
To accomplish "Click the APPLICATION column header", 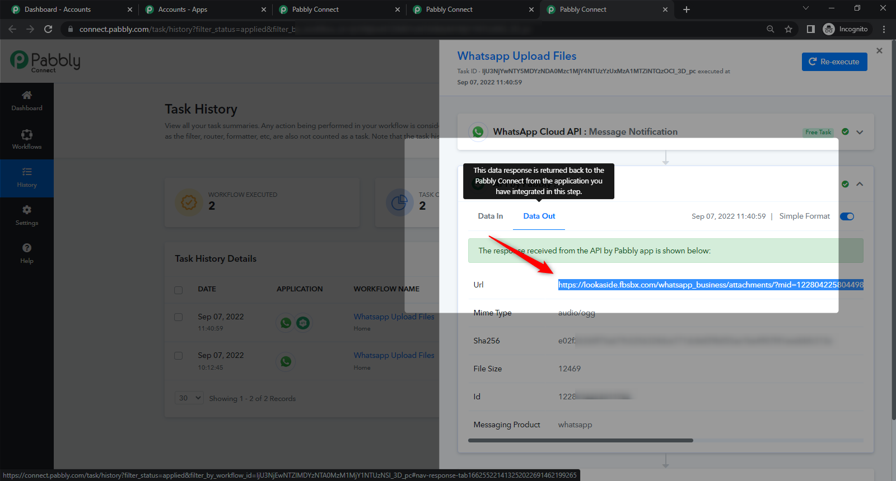I will (300, 289).
